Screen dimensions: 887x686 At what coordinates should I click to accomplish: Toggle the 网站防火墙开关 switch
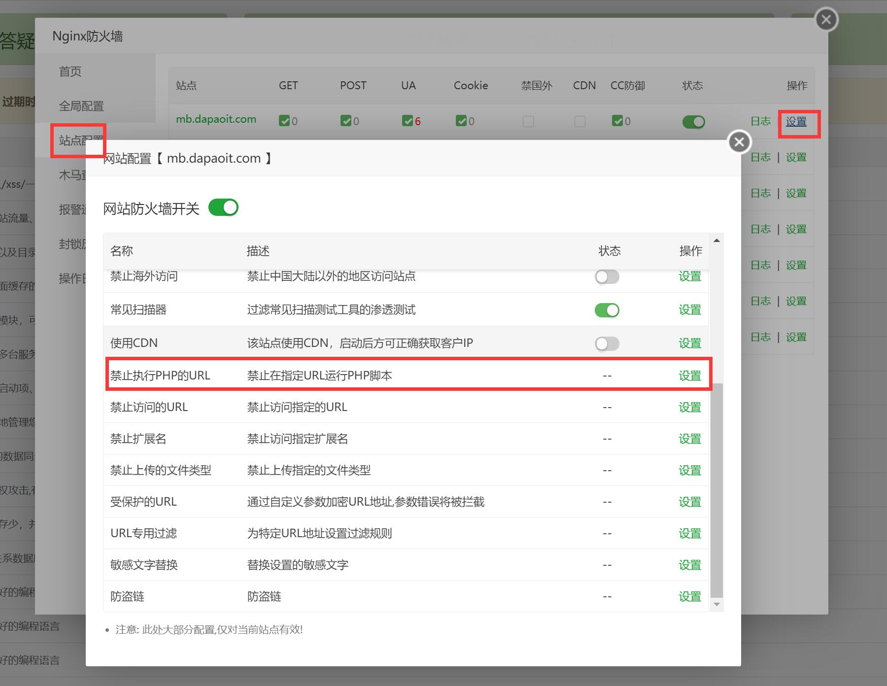(x=223, y=208)
